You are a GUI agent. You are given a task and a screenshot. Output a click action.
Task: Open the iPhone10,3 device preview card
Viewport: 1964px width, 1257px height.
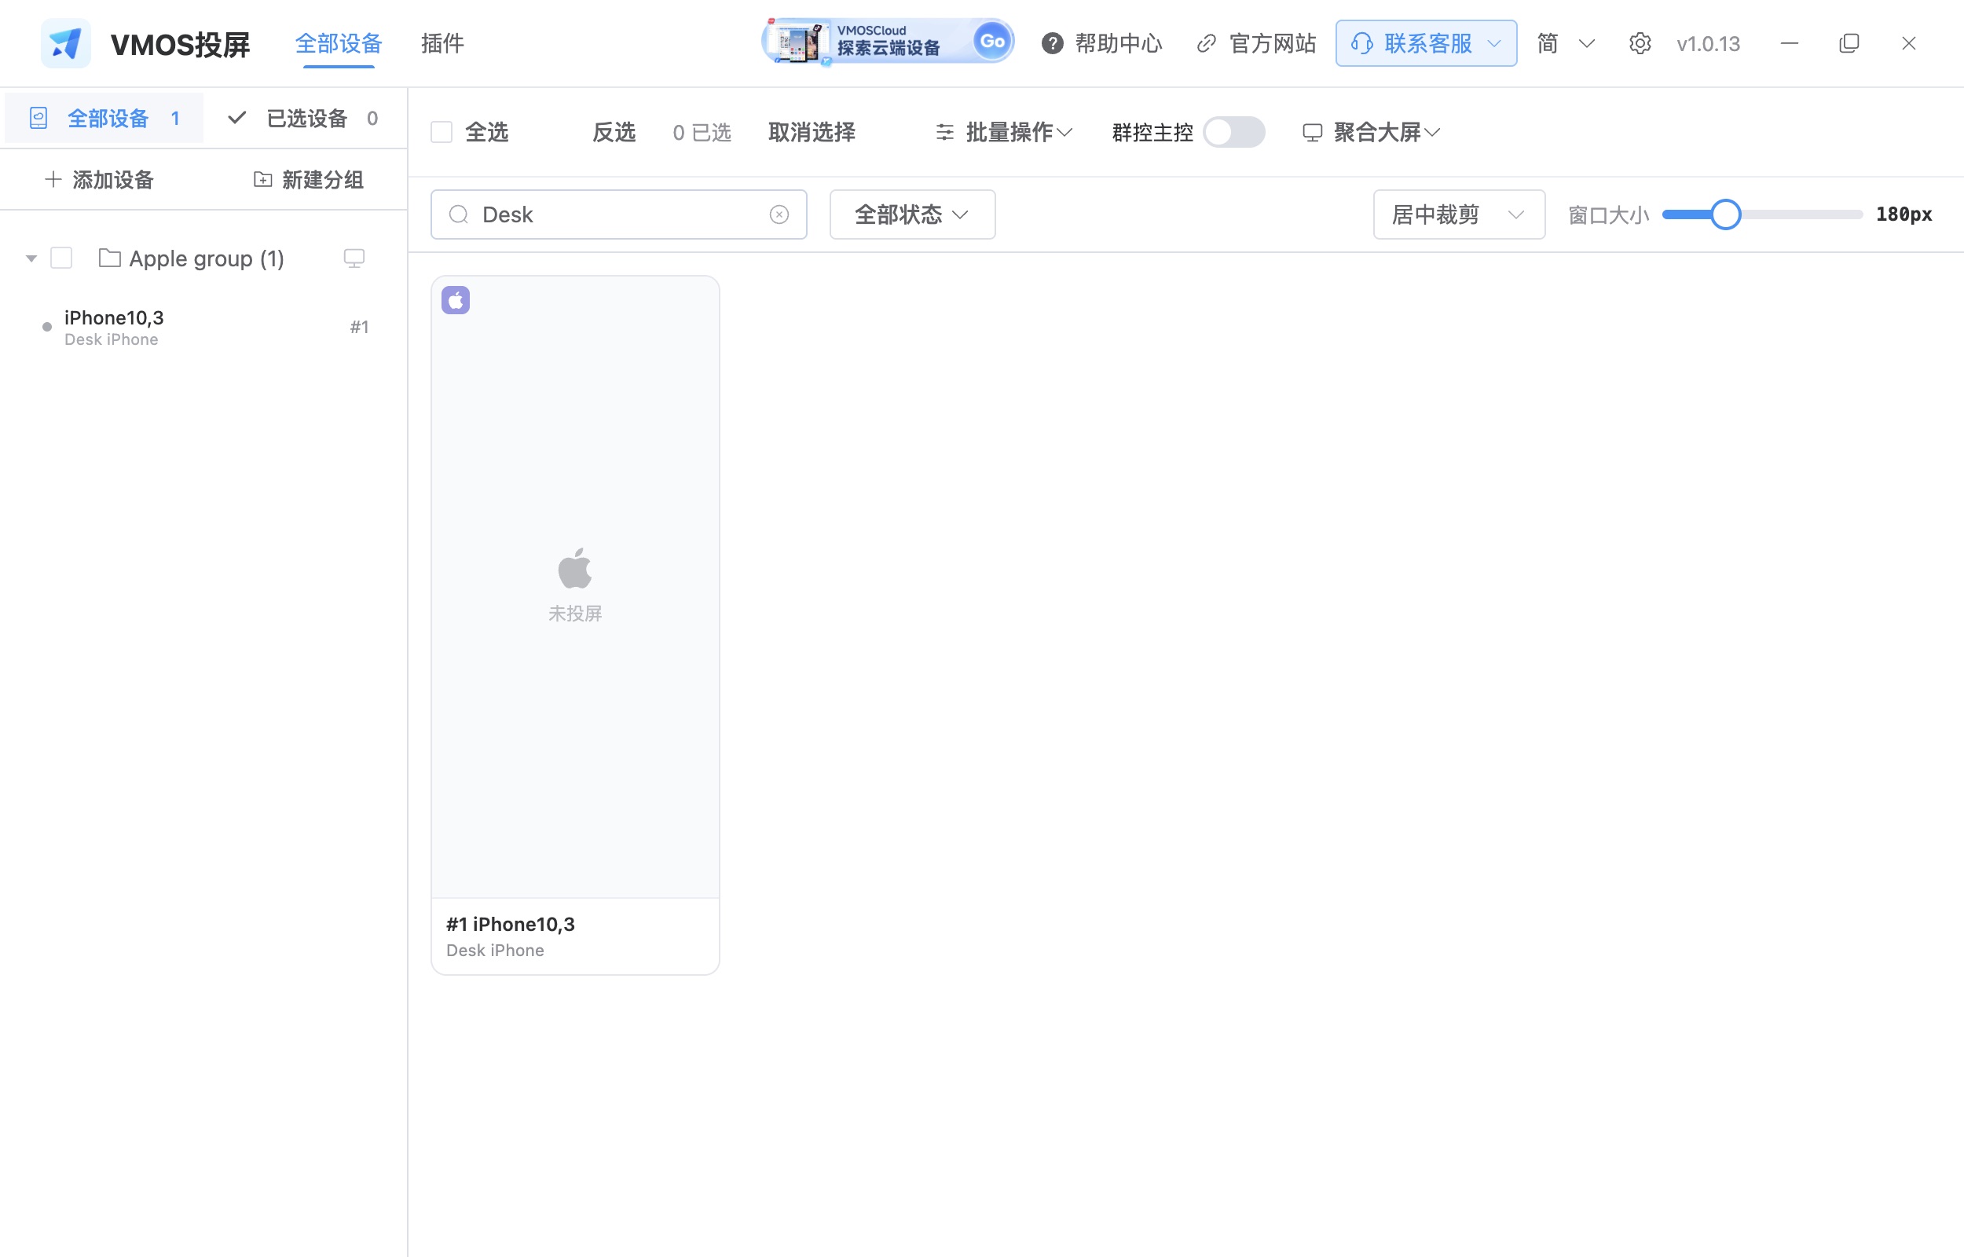click(574, 625)
